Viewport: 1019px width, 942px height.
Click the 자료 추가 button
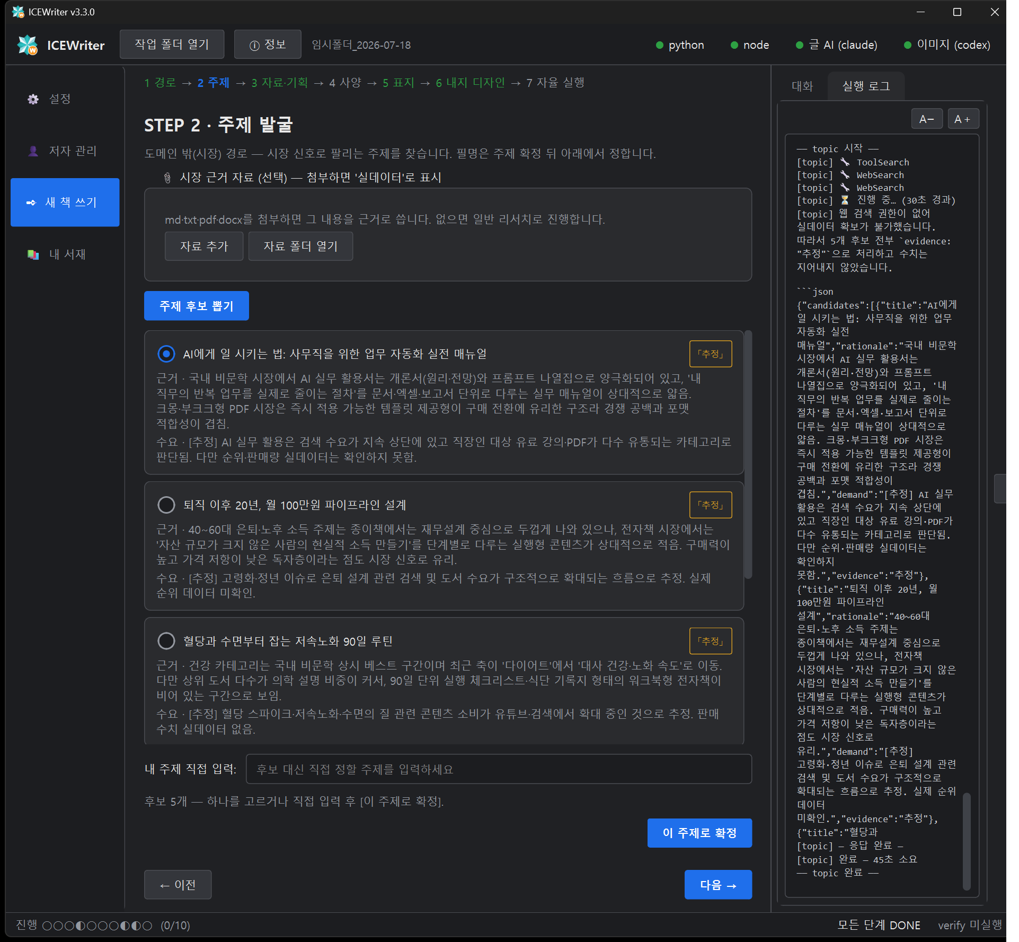[204, 246]
